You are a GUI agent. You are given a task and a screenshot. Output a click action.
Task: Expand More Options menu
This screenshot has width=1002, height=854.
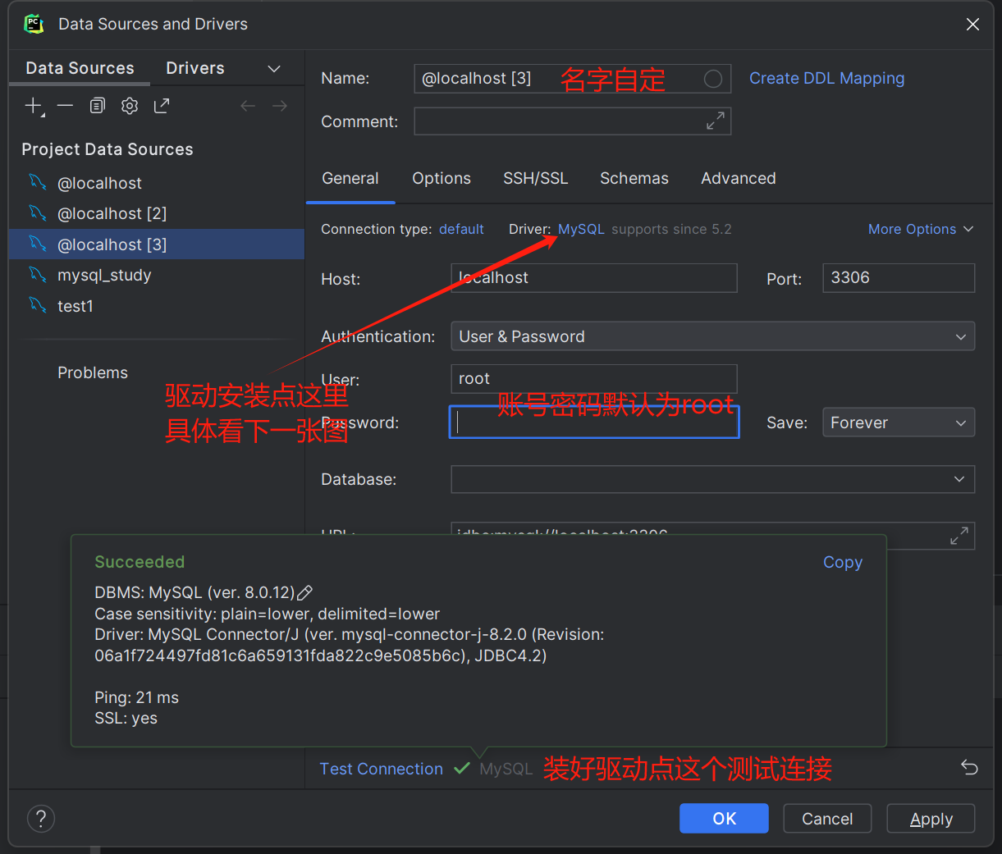[x=921, y=230]
